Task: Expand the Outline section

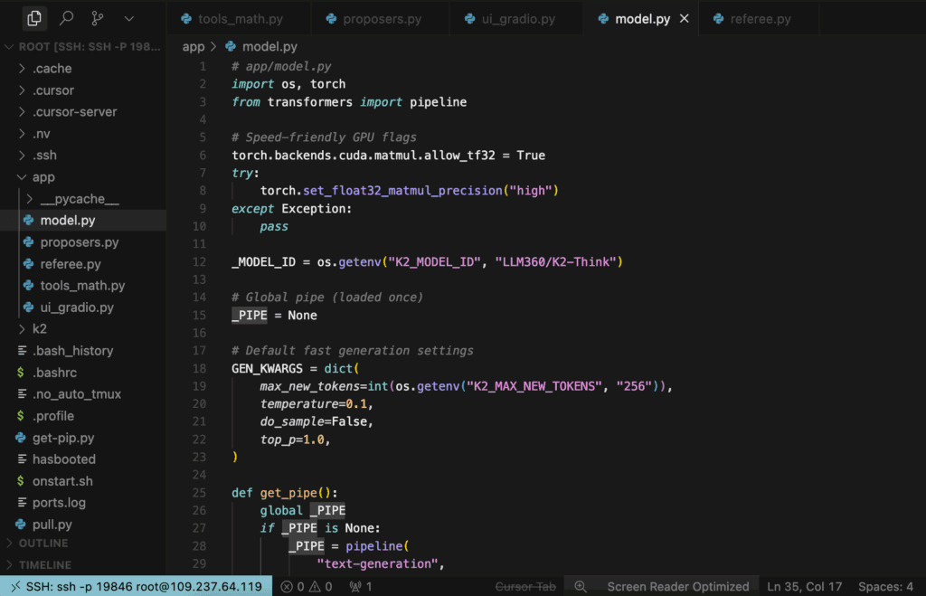Action: 43,544
